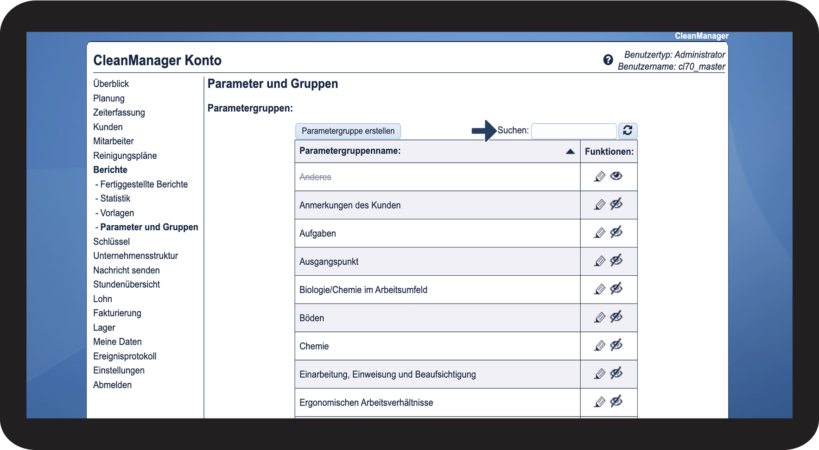Image resolution: width=819 pixels, height=450 pixels.
Task: Hide the Anmerkungen des Kunden group
Action: click(616, 204)
